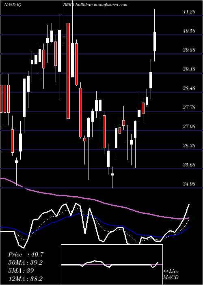Click the pink 50MA line
203x285 pixels.
94,200
